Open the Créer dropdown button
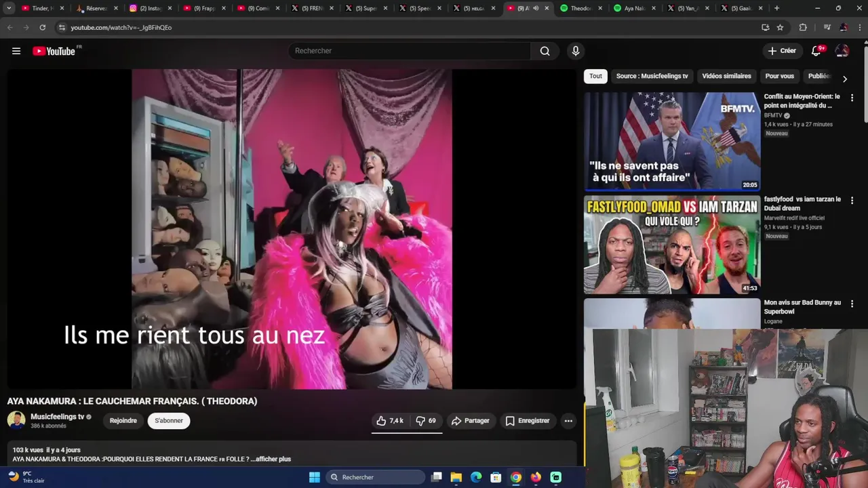The image size is (868, 488). (x=782, y=51)
